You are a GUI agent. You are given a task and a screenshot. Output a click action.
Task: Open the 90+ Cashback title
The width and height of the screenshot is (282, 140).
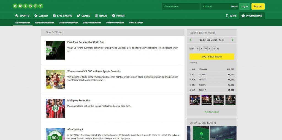coord(75,130)
